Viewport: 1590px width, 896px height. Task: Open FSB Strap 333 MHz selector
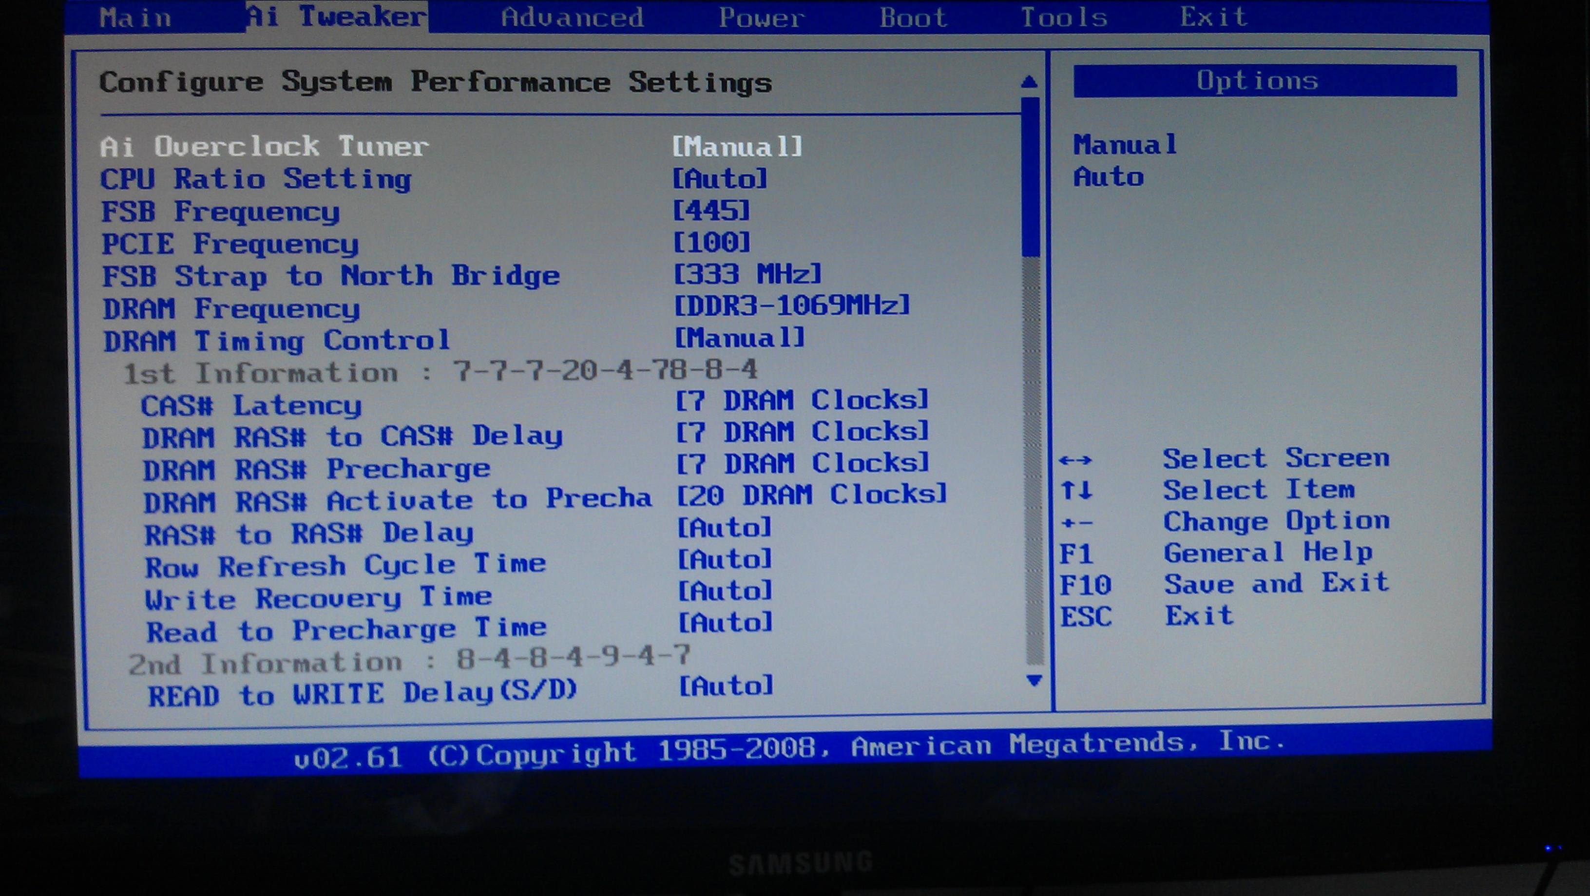pyautogui.click(x=747, y=274)
